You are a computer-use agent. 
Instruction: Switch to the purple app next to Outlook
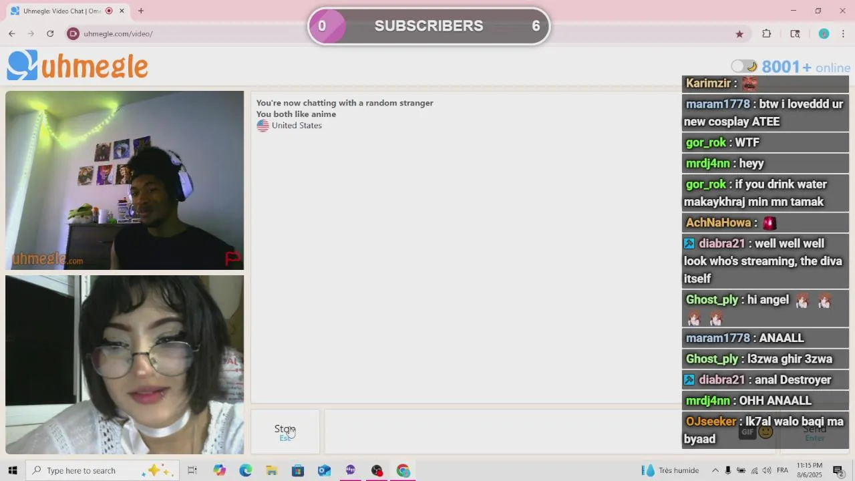[351, 470]
